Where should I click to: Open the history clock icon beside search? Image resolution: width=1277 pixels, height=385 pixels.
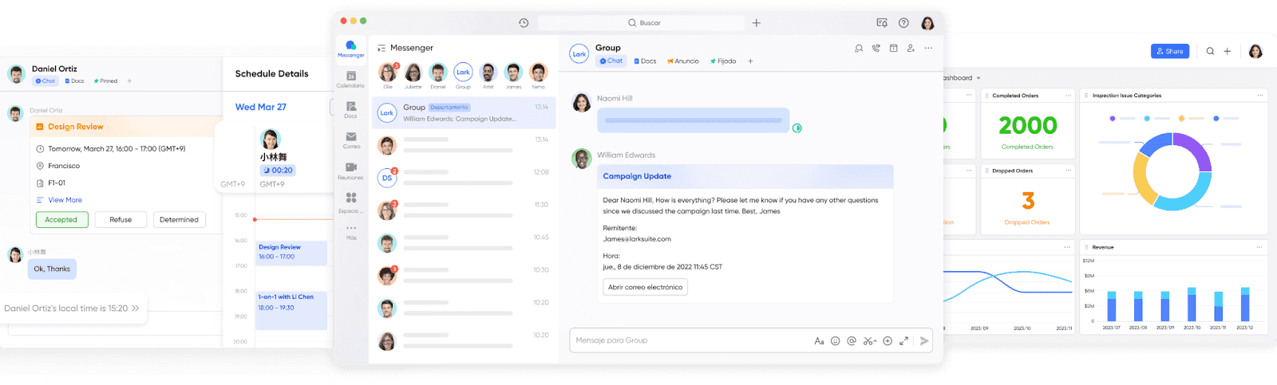click(524, 23)
